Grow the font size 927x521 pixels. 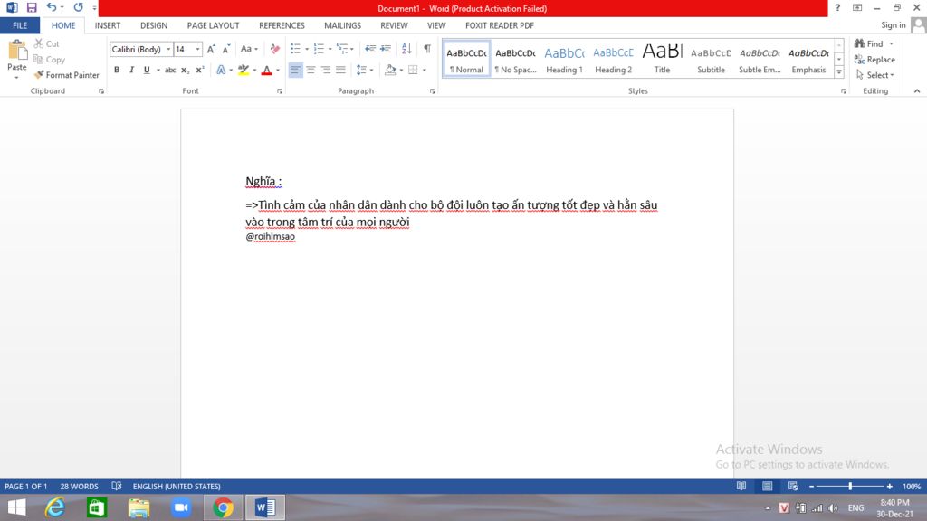coord(211,49)
